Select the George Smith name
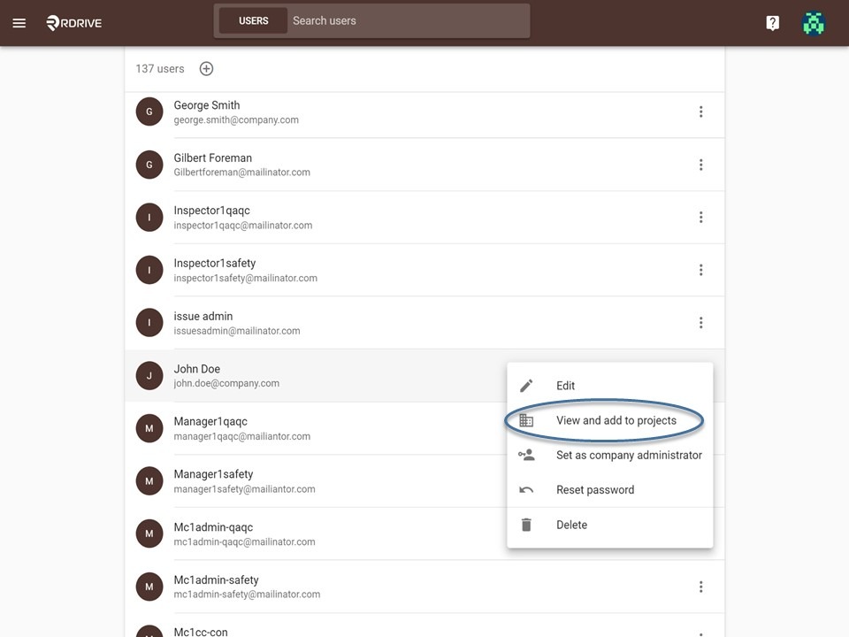The image size is (849, 637). [x=207, y=105]
